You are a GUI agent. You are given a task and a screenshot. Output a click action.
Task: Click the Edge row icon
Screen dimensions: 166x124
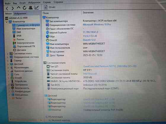(47, 37)
